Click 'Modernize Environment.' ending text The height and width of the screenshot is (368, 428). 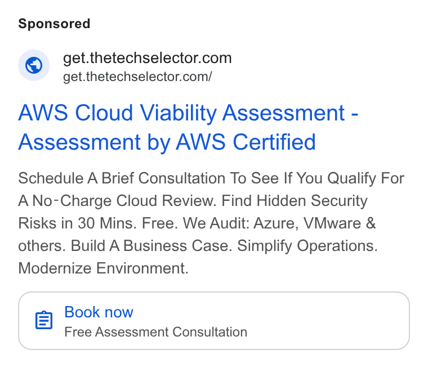coord(104,268)
